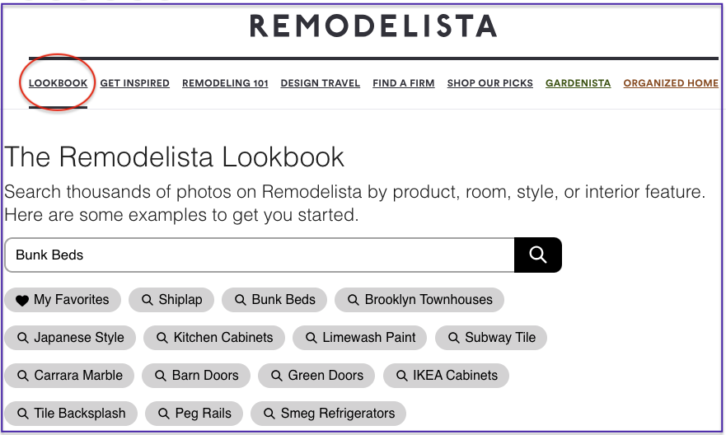Screen dimensions: 726x435
Task: Click the black search magnifier button
Action: coord(538,255)
